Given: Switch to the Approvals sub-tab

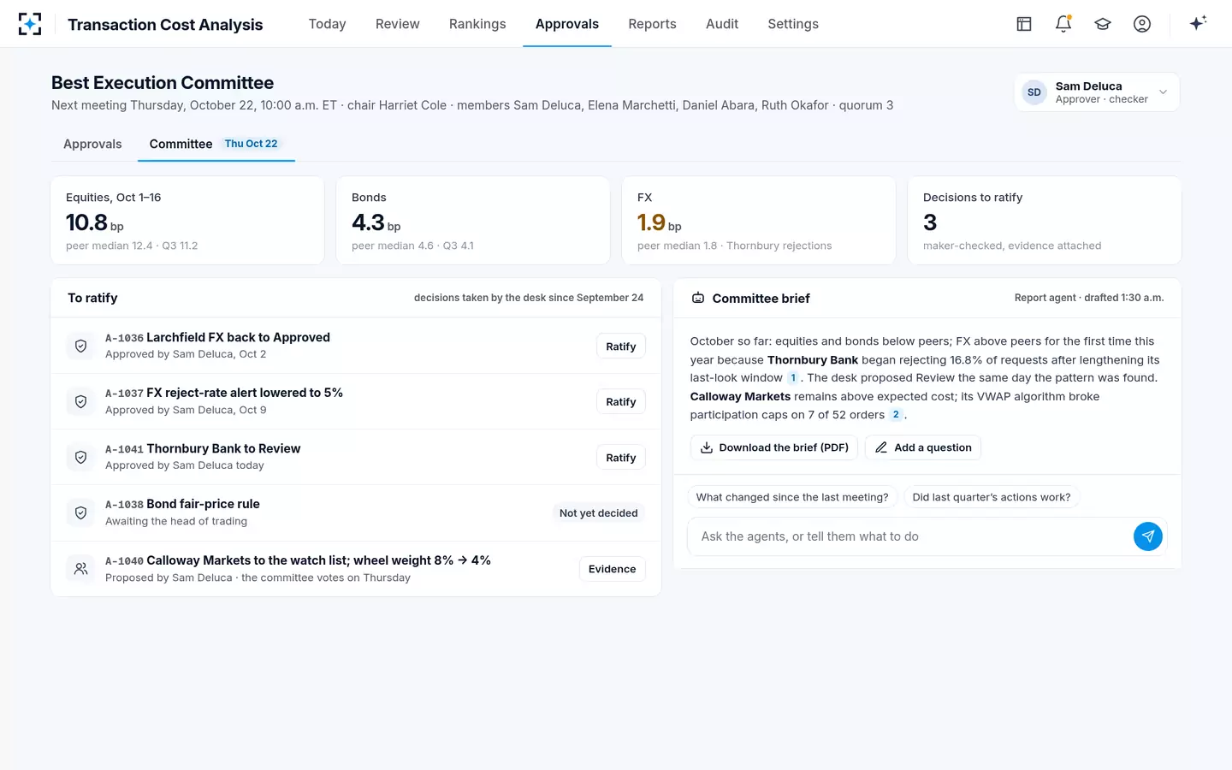Looking at the screenshot, I should click(92, 144).
